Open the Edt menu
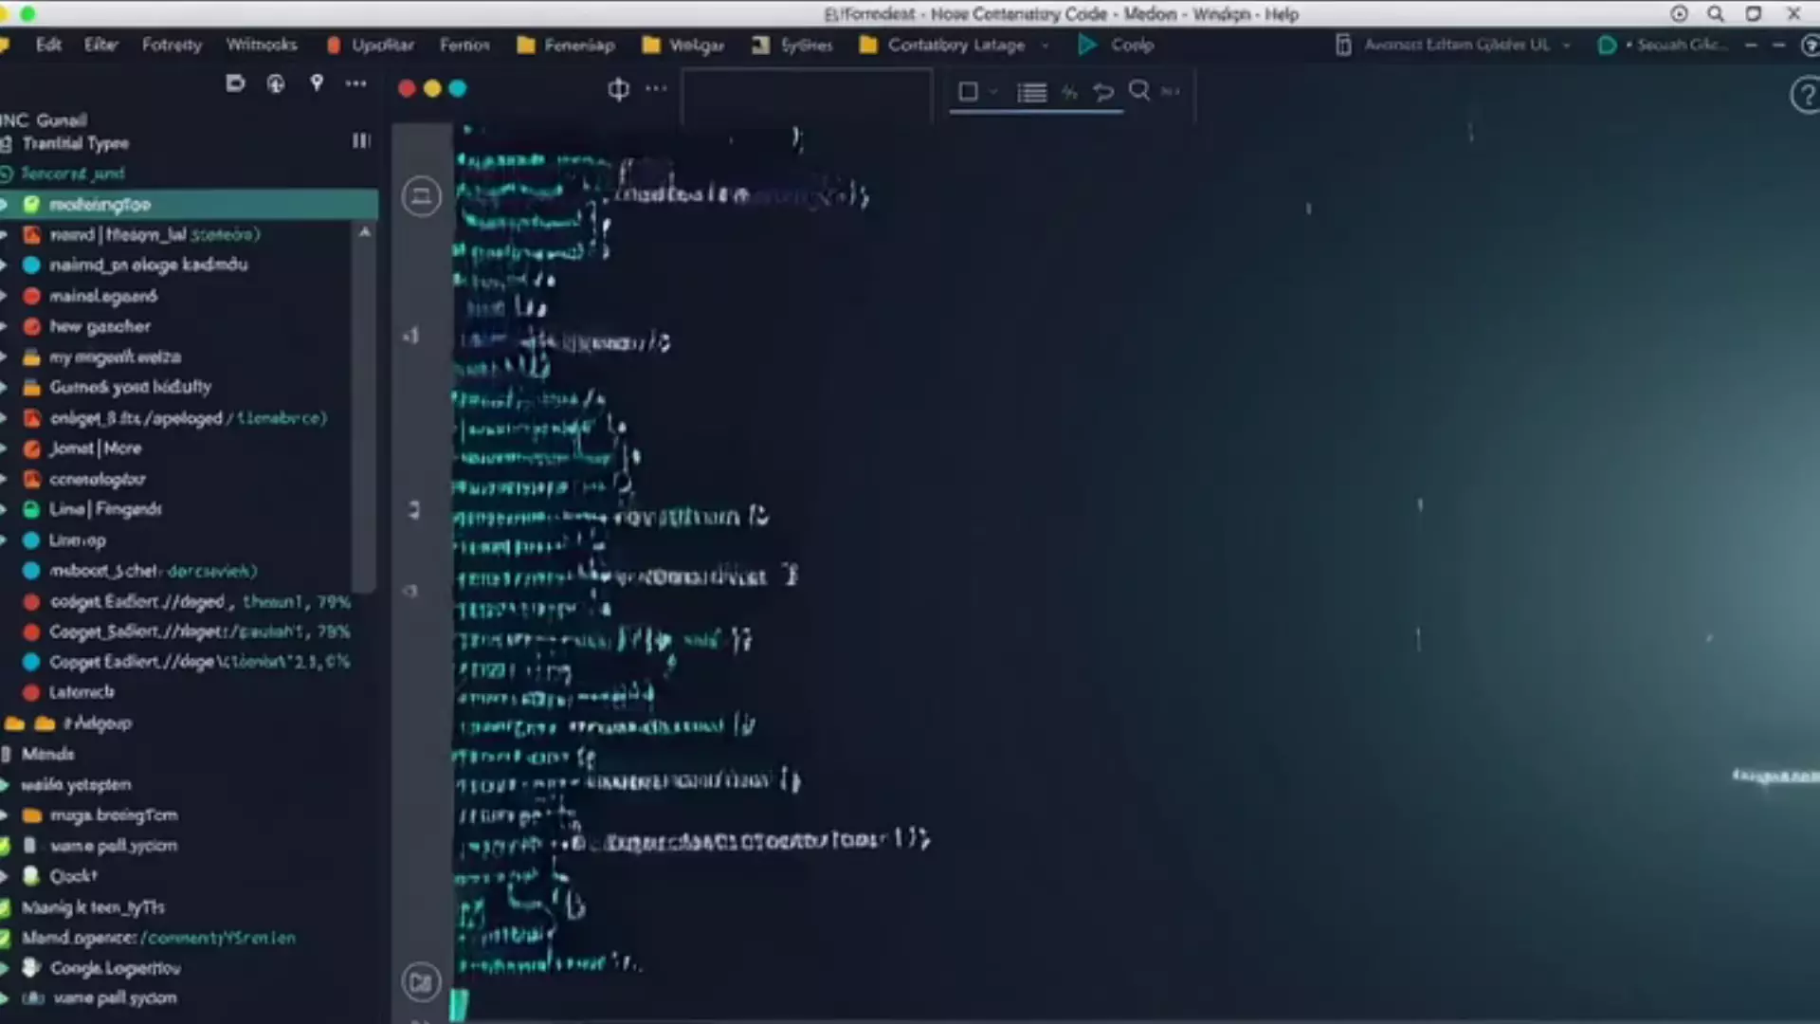Image resolution: width=1820 pixels, height=1024 pixels. tap(48, 45)
